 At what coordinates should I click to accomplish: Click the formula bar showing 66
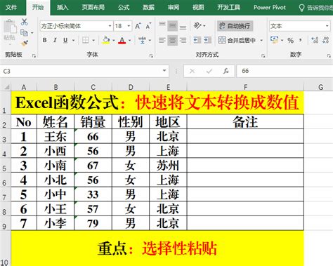tap(285, 71)
